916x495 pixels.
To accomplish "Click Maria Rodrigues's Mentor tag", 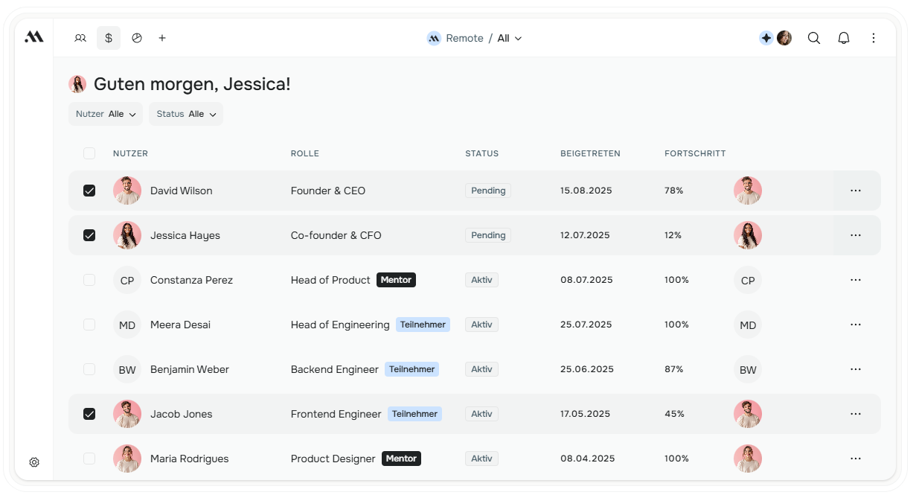I will pyautogui.click(x=402, y=459).
